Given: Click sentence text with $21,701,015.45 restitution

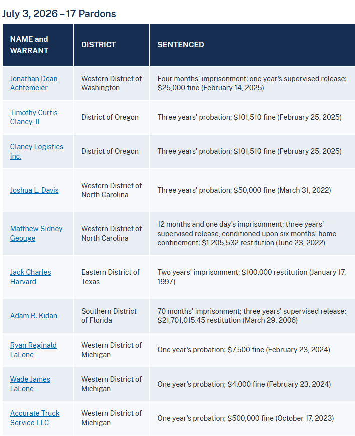Looking at the screenshot, I should coord(252,316).
